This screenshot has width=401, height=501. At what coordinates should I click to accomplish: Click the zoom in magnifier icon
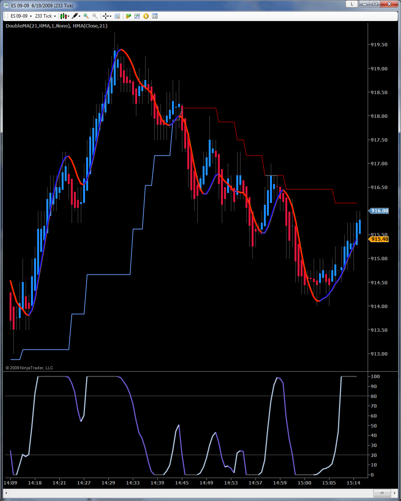(86, 16)
